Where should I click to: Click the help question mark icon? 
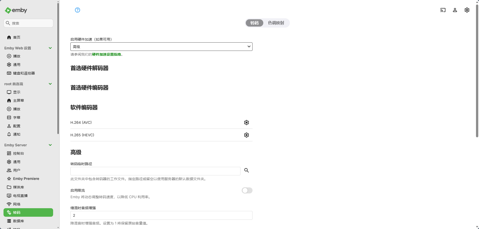point(77,10)
